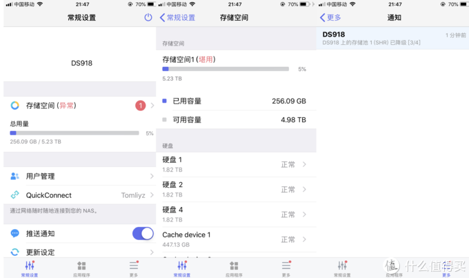Tap the 4.98 TB available capacity value
Image resolution: width=469 pixels, height=278 pixels.
click(293, 120)
